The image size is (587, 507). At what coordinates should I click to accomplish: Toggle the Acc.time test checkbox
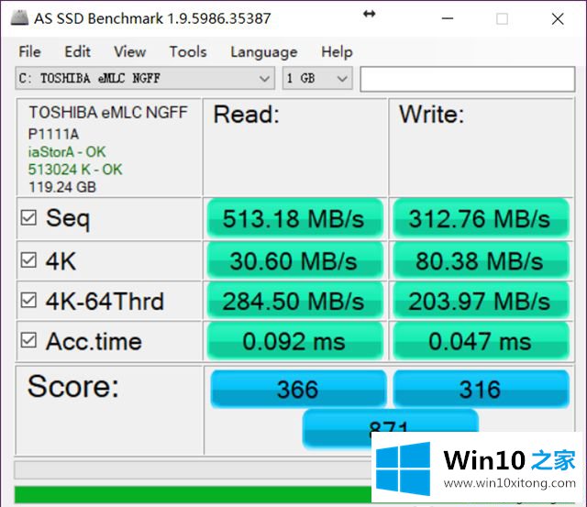click(x=28, y=340)
